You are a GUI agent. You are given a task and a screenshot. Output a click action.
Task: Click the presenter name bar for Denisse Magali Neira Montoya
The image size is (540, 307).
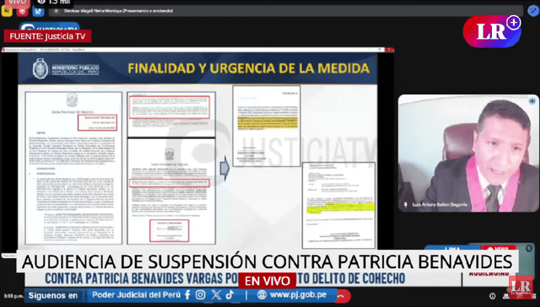(286, 11)
